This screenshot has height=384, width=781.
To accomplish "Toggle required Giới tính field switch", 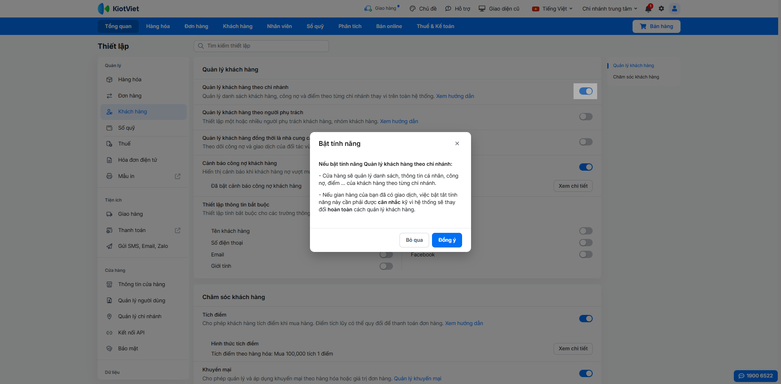I will (386, 266).
